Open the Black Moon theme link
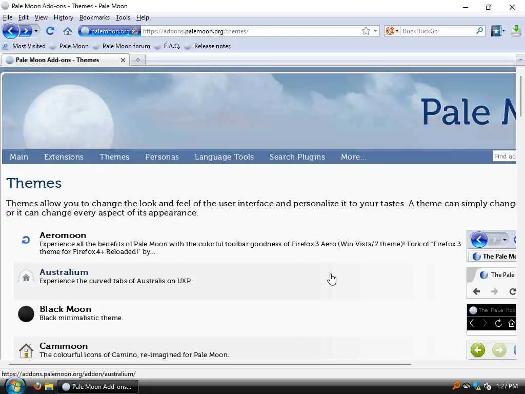 click(65, 309)
